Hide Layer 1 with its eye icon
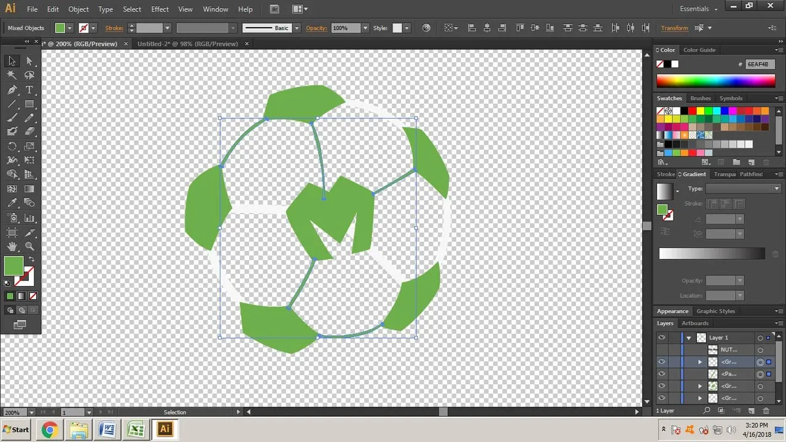This screenshot has height=442, width=786. pos(661,338)
